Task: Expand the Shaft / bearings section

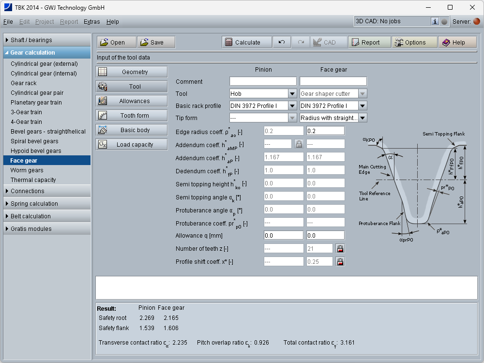Action: click(47, 40)
